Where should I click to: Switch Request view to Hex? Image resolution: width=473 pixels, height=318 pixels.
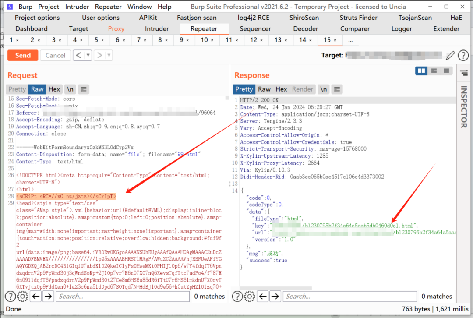[54, 89]
